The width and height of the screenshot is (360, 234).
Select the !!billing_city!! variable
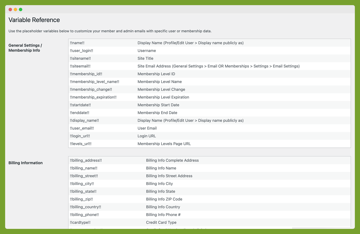[82, 184]
